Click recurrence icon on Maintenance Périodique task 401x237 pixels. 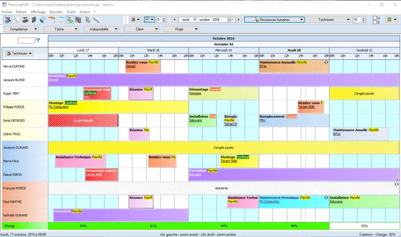(x=326, y=198)
